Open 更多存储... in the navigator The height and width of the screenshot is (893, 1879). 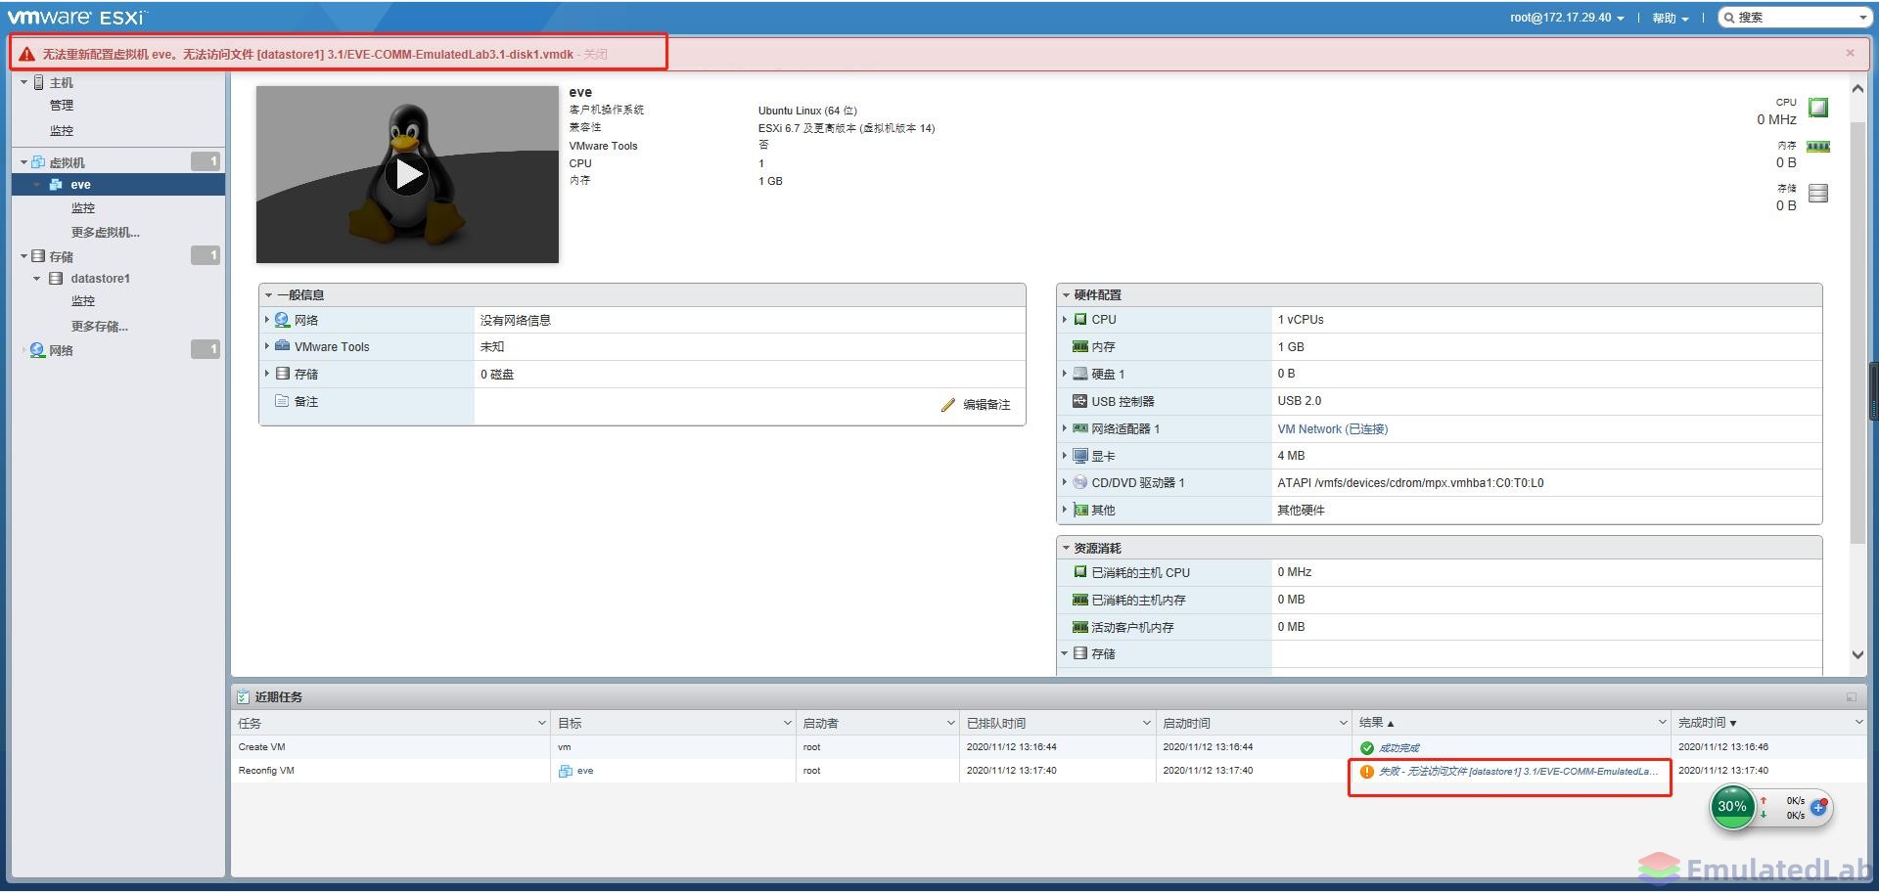pyautogui.click(x=100, y=327)
